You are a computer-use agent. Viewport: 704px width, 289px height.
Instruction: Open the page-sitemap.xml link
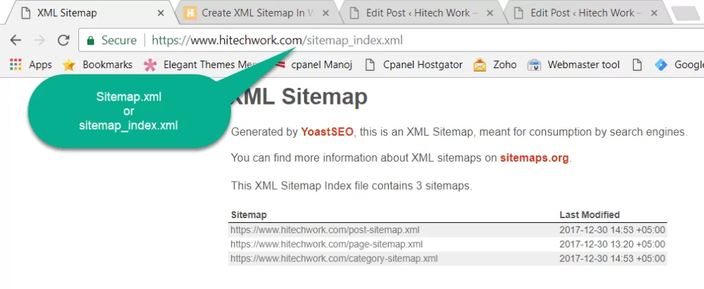(327, 244)
